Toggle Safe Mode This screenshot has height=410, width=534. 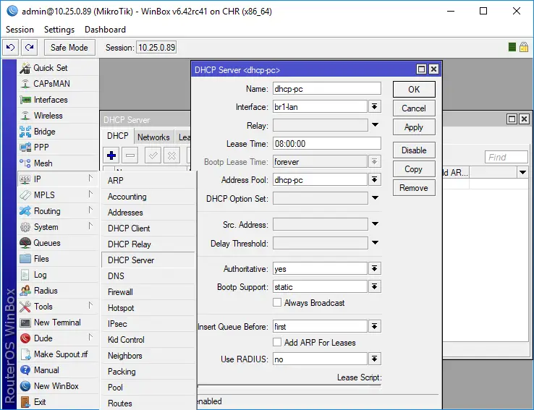click(69, 47)
